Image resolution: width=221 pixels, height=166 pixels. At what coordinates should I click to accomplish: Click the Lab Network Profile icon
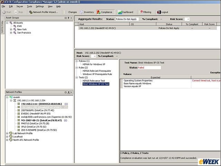point(11,133)
